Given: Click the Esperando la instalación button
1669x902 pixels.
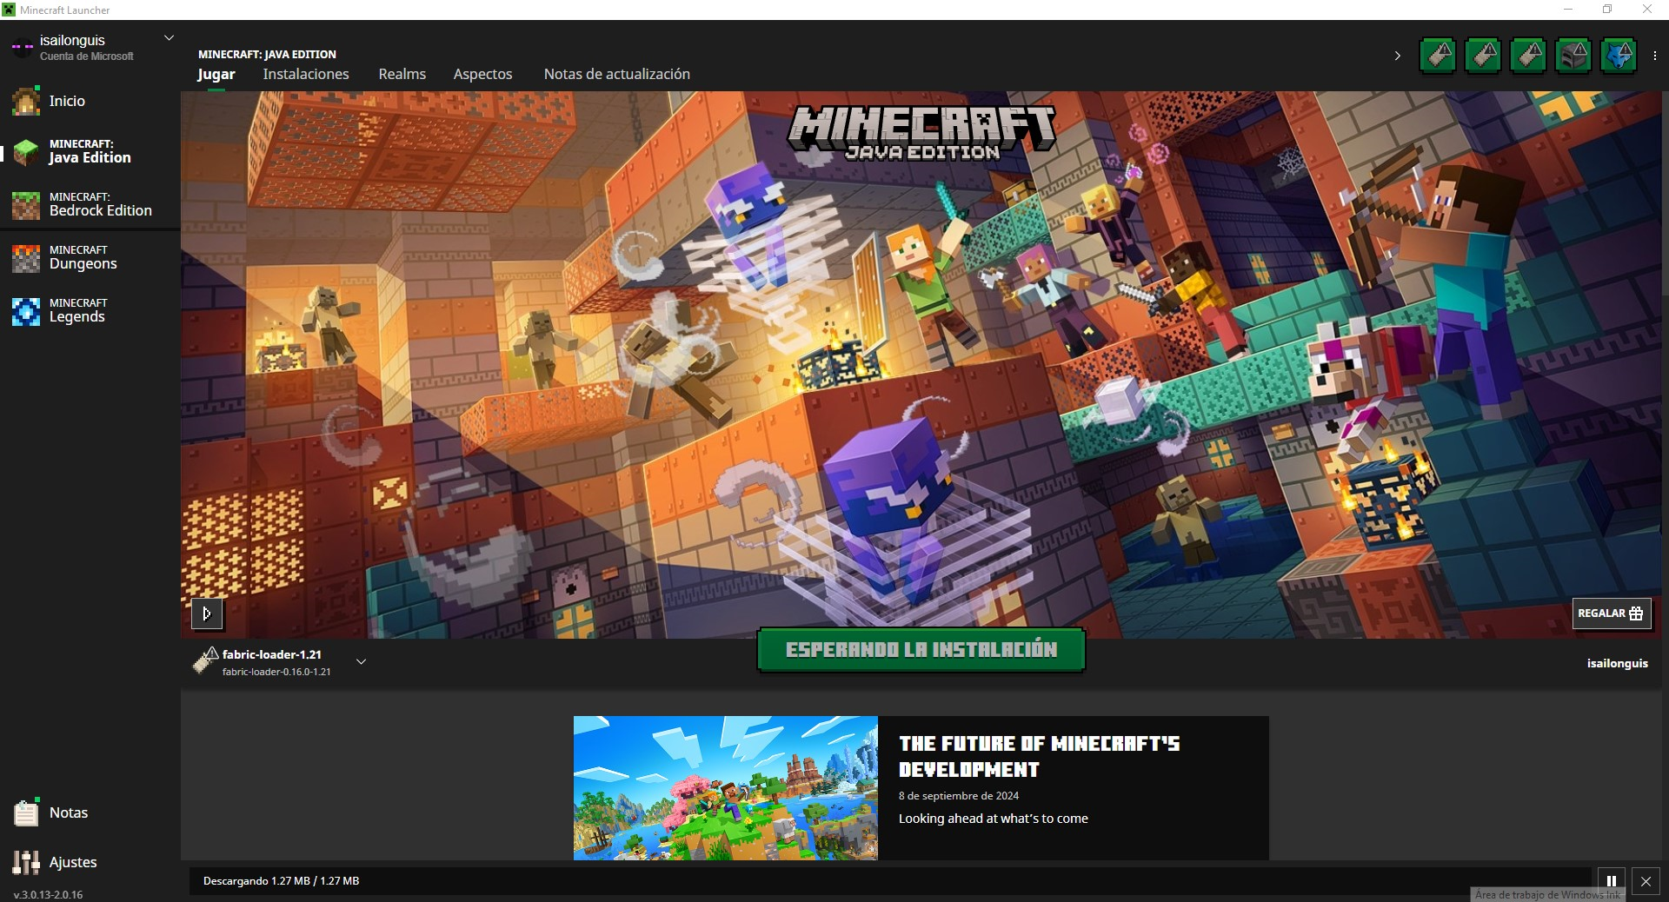Looking at the screenshot, I should (921, 650).
